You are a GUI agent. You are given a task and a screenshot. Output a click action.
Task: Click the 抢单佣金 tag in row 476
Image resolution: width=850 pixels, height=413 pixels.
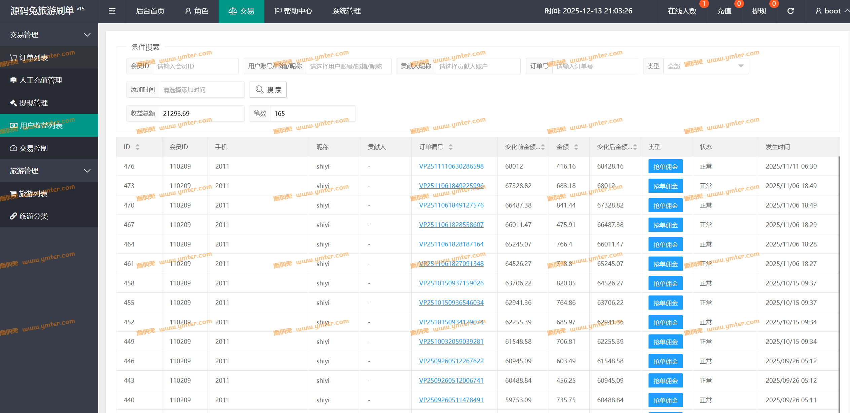(x=665, y=167)
